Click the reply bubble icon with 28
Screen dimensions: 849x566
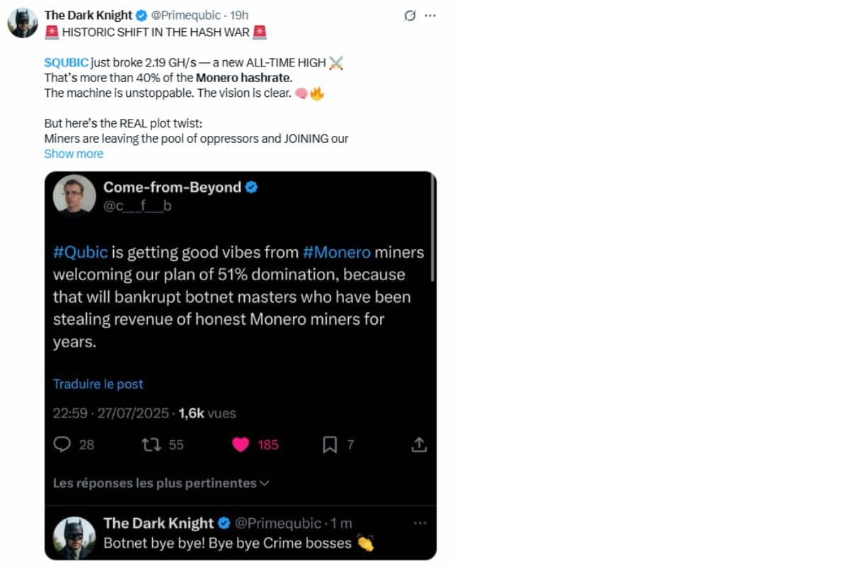tap(63, 444)
